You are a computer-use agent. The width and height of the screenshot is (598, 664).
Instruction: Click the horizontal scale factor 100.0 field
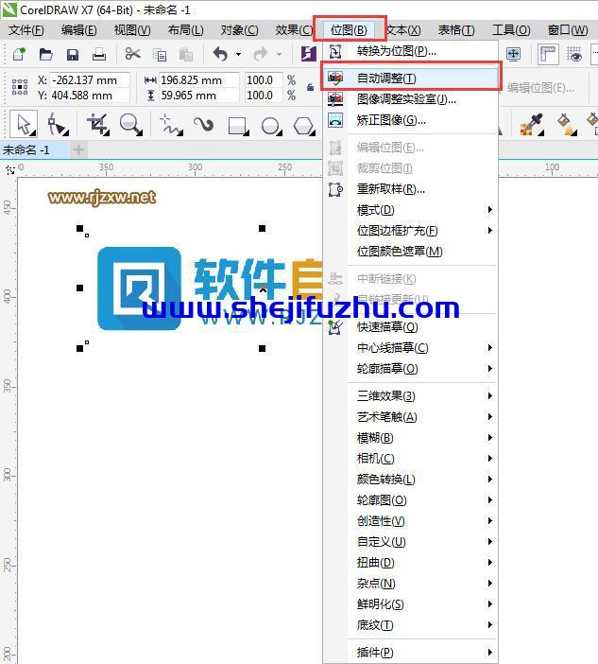[x=264, y=79]
